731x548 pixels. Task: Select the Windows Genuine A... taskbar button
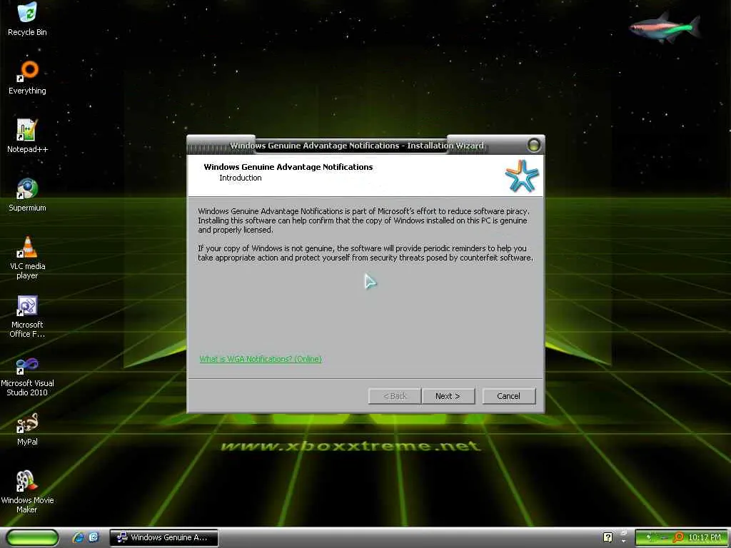coord(164,537)
